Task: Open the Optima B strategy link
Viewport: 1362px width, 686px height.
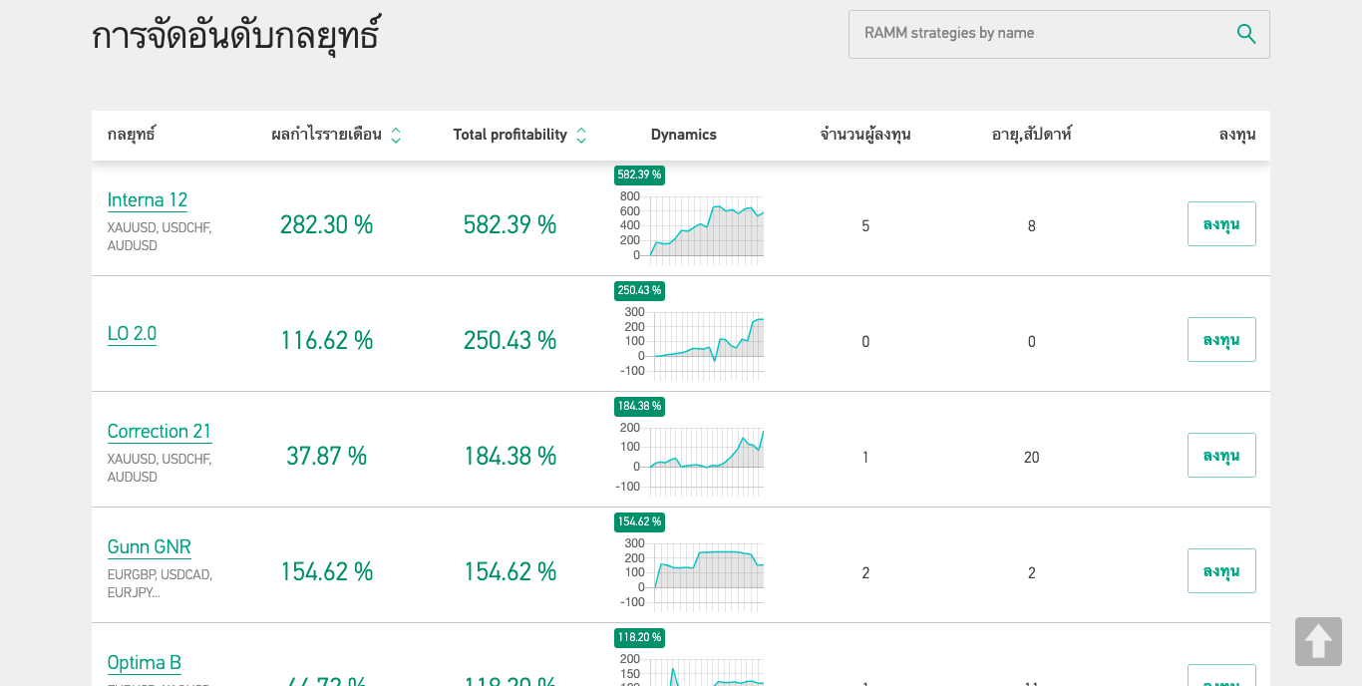Action: point(145,663)
